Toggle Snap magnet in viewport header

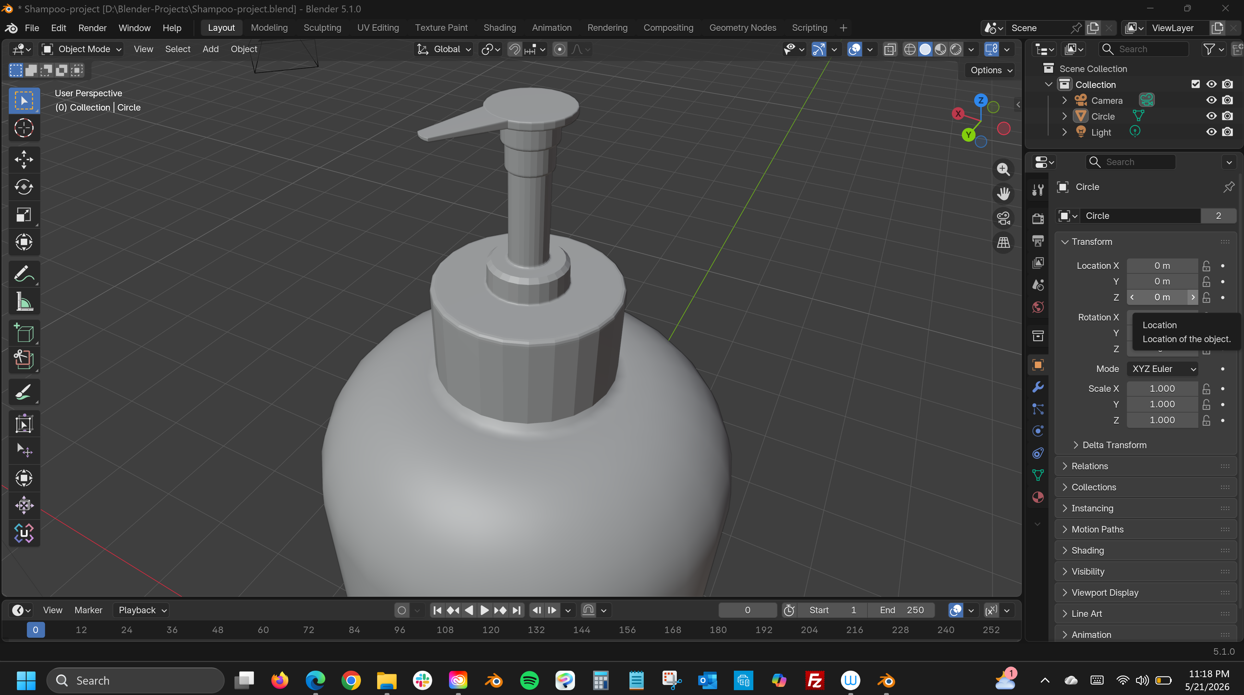click(515, 49)
